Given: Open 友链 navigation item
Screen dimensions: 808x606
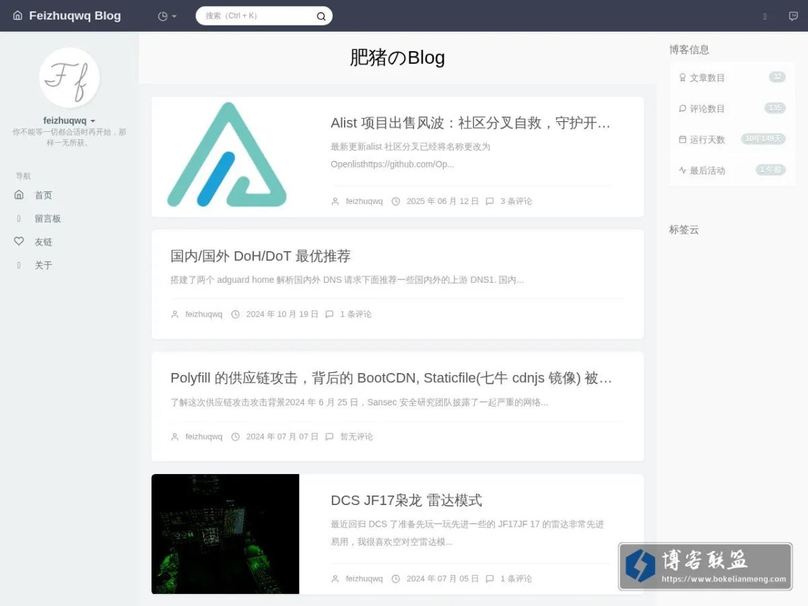Looking at the screenshot, I should coord(43,242).
